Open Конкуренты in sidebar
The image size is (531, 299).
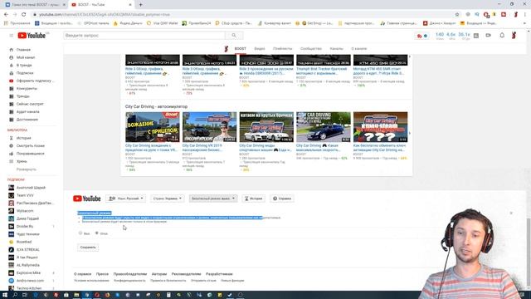[27, 89]
